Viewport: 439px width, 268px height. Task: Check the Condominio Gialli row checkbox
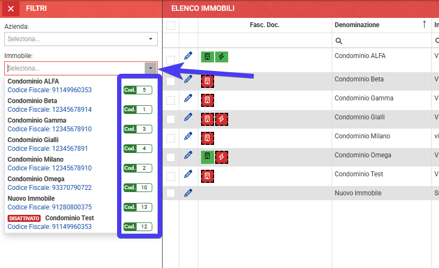pyautogui.click(x=171, y=119)
